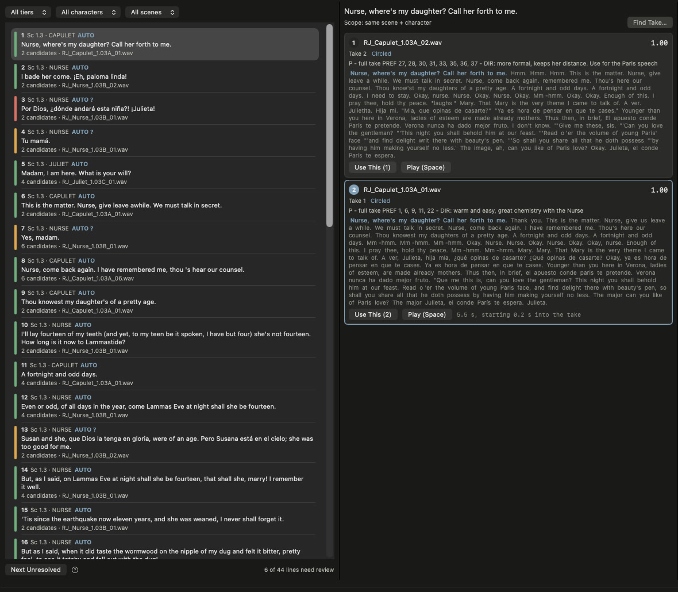Click the help question mark icon
This screenshot has height=592, width=678.
coord(75,570)
